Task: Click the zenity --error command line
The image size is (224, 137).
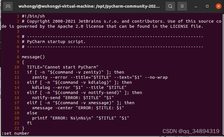Action: [x=100, y=77]
